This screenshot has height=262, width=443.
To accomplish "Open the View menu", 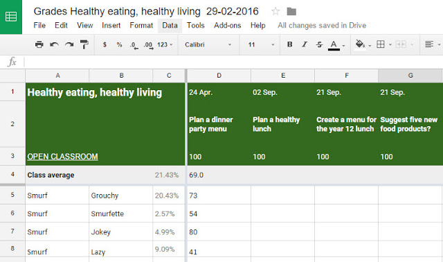I will coord(84,26).
